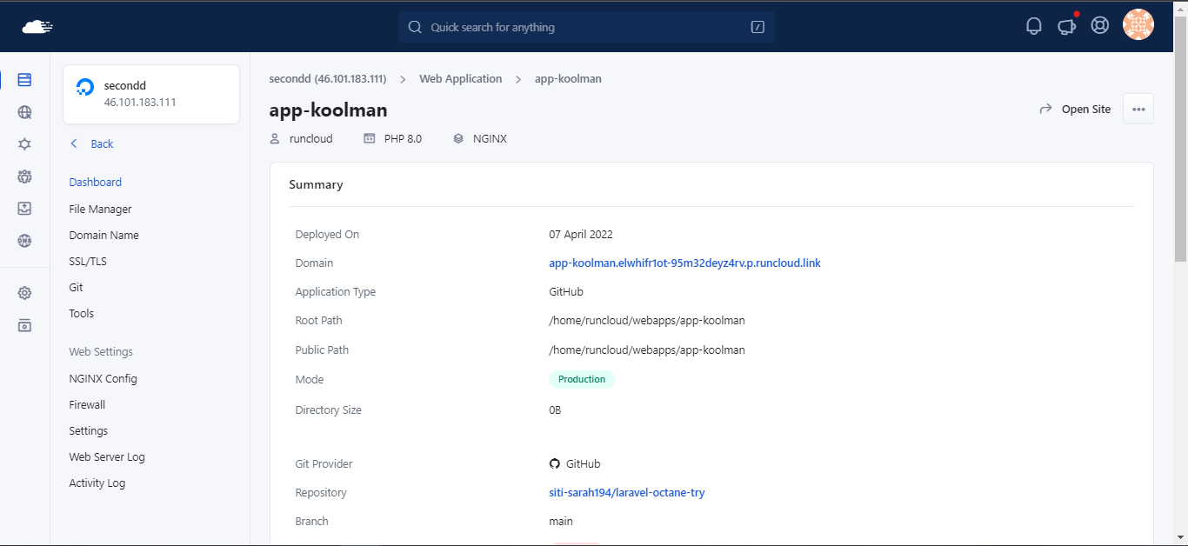This screenshot has height=546, width=1188.
Task: Click the Back link
Action: [102, 144]
